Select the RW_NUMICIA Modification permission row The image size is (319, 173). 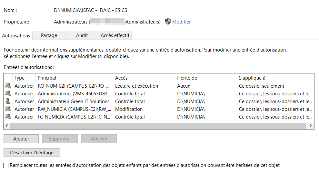pyautogui.click(x=129, y=109)
